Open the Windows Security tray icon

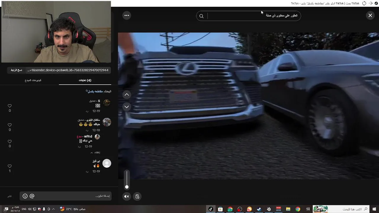pos(39,209)
